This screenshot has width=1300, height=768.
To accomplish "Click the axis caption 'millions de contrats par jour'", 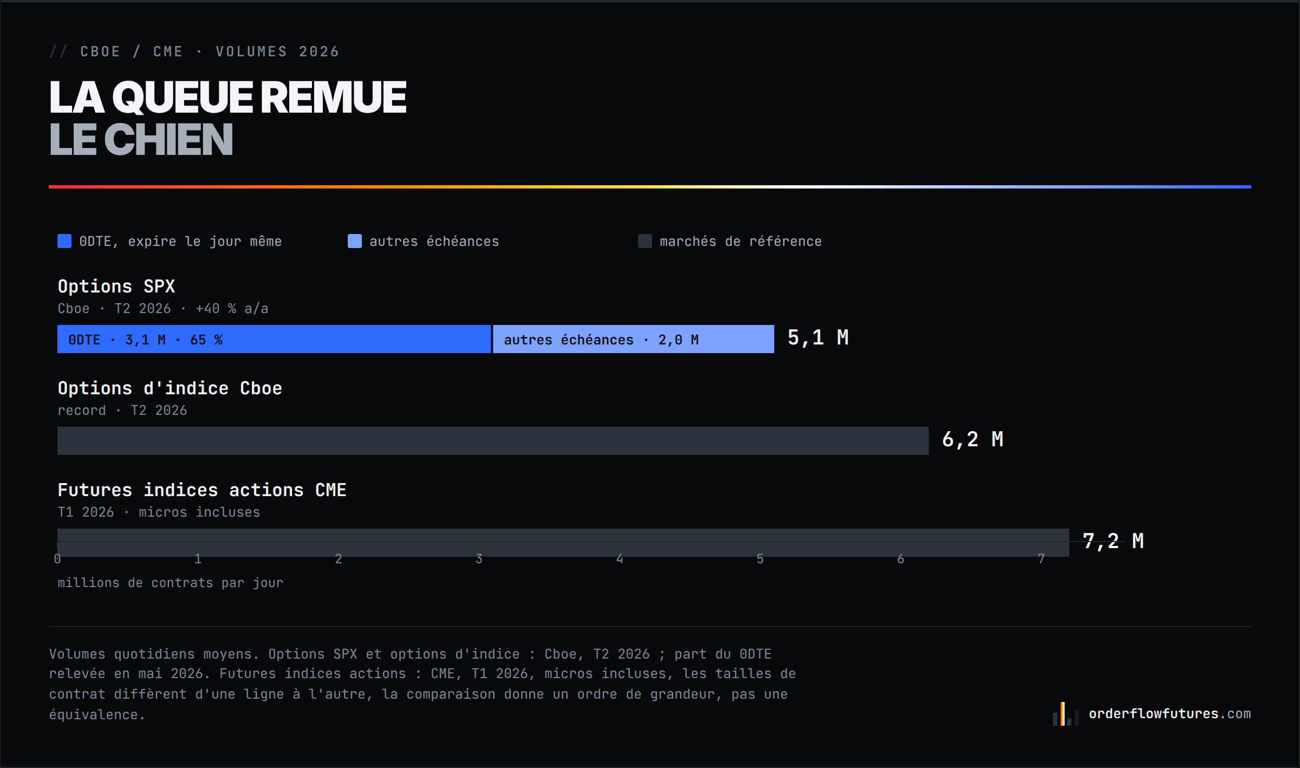I will point(171,583).
